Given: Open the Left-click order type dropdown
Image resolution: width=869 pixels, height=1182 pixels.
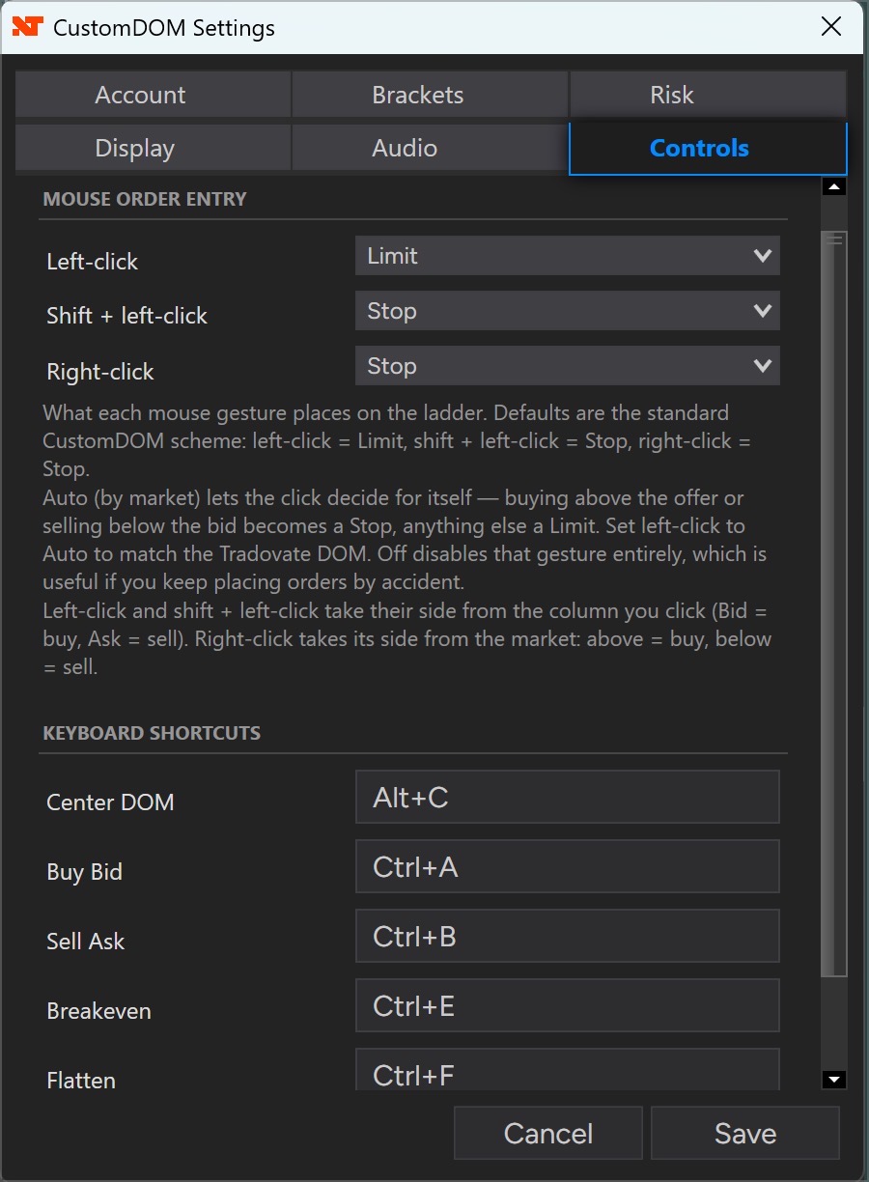Looking at the screenshot, I should coord(568,256).
